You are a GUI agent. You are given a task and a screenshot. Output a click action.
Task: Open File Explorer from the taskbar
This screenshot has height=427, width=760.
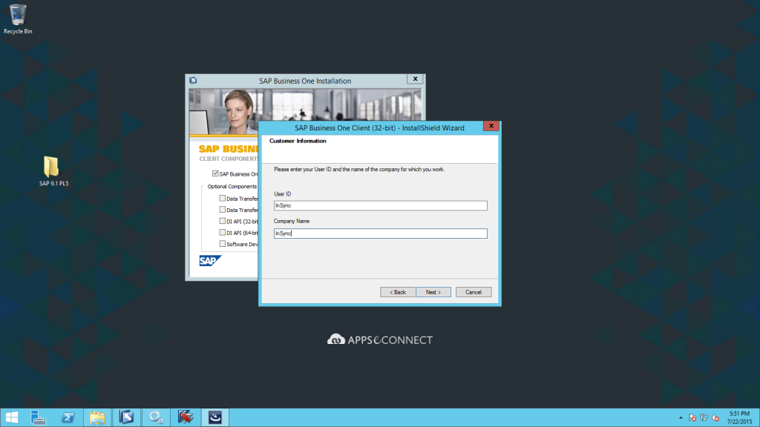[x=97, y=417]
